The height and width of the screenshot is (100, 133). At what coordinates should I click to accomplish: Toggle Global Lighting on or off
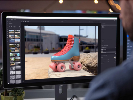click(115, 47)
